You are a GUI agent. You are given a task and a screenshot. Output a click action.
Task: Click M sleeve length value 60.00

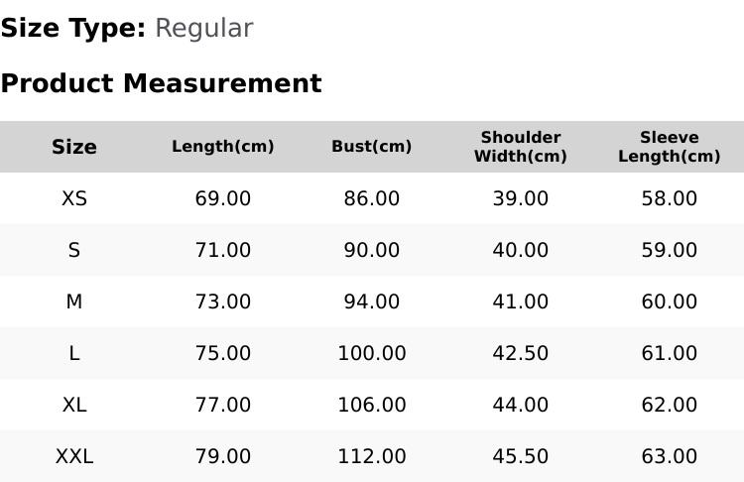[x=669, y=301]
